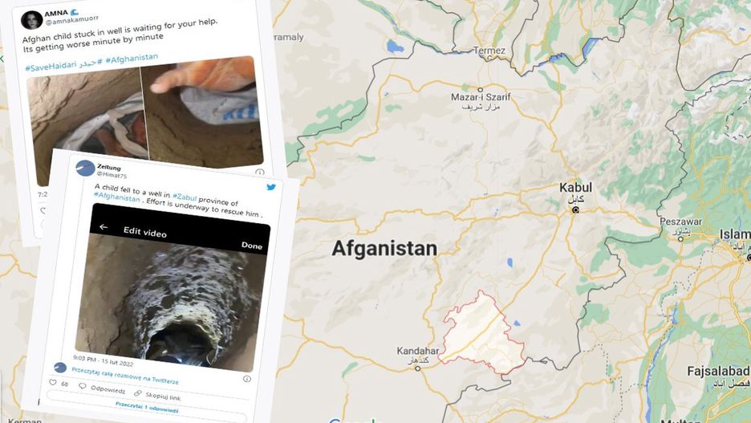Click Przeczytaj 1 odpowiedź button
This screenshot has height=423, width=751.
[147, 407]
